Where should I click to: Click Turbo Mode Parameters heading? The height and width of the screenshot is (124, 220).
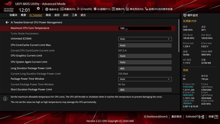(x=24, y=33)
